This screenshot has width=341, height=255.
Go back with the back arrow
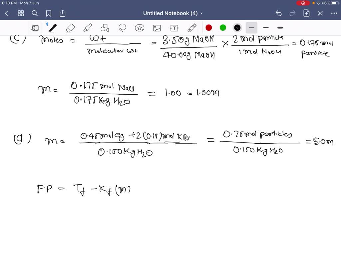click(x=7, y=13)
